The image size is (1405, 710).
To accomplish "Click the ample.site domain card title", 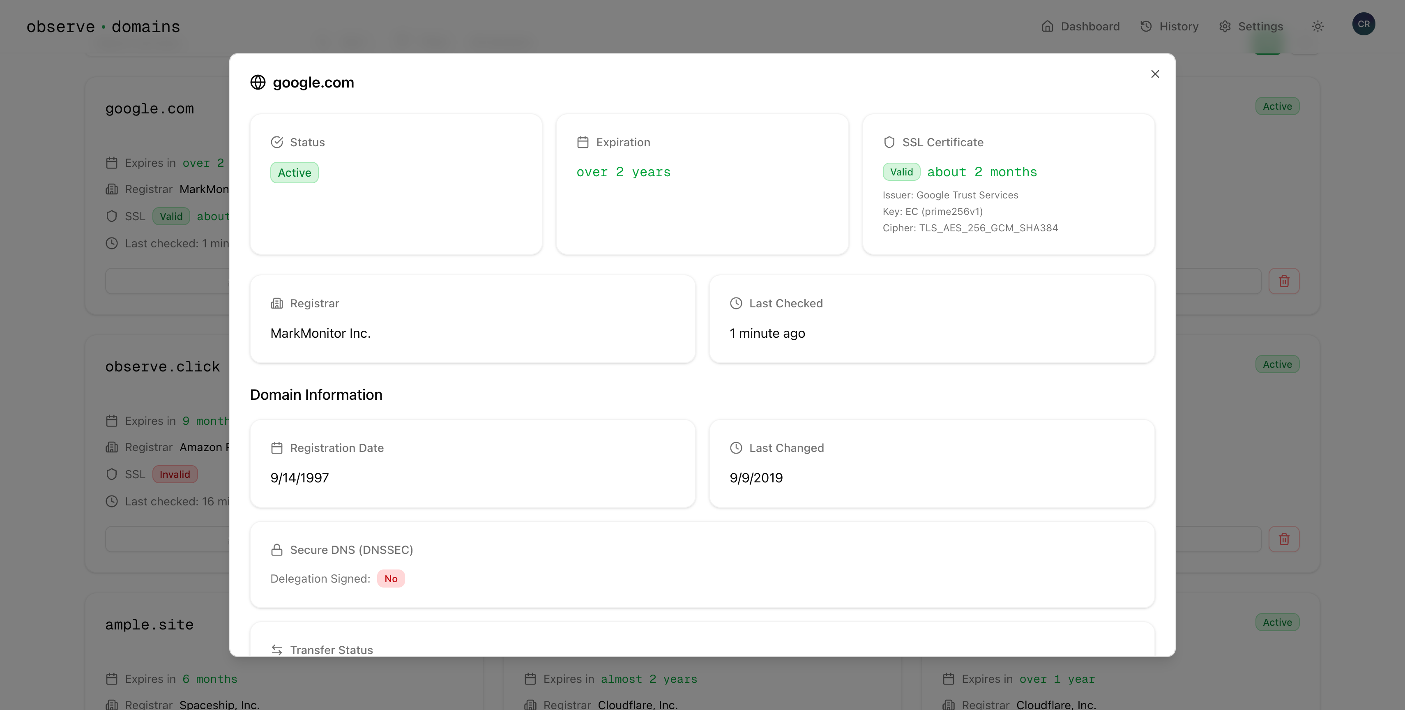I will [150, 625].
